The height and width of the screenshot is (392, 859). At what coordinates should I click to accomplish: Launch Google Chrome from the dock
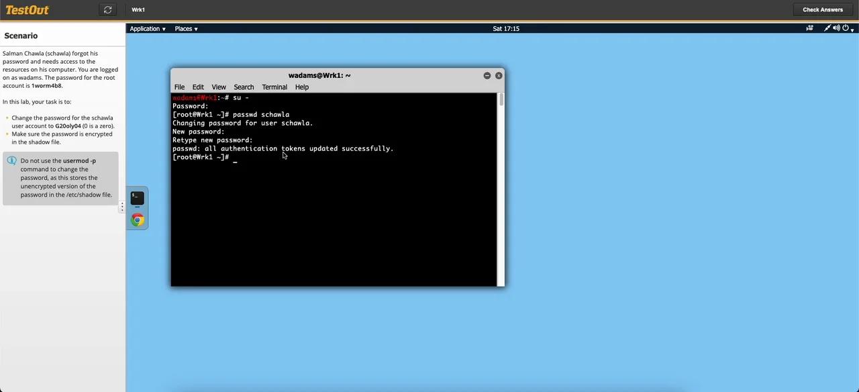coord(137,220)
